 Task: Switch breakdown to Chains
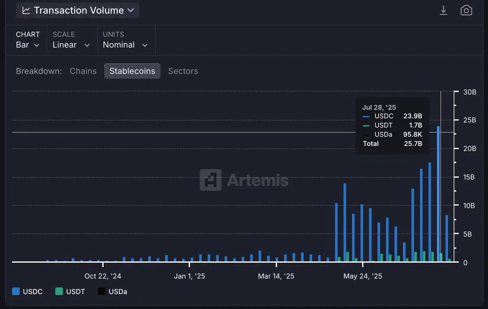83,71
